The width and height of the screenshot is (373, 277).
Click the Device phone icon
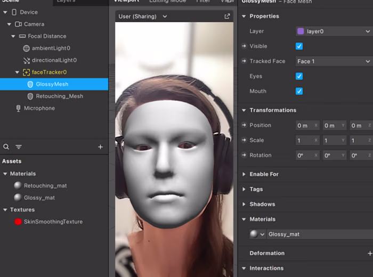(14, 12)
